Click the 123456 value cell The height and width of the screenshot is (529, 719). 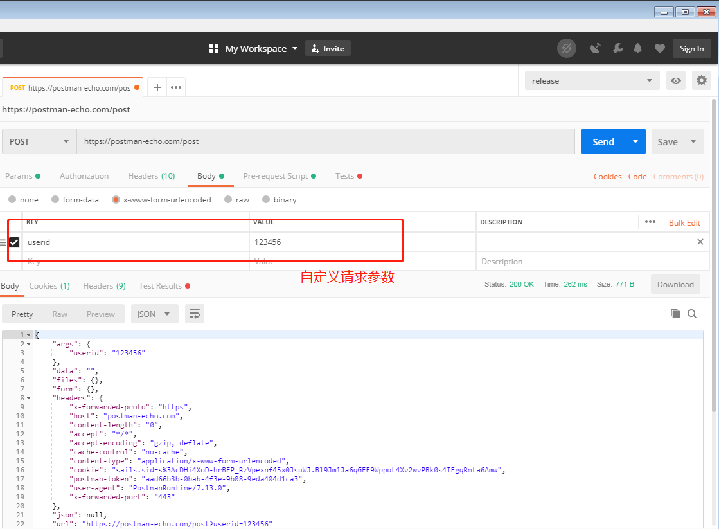(362, 242)
